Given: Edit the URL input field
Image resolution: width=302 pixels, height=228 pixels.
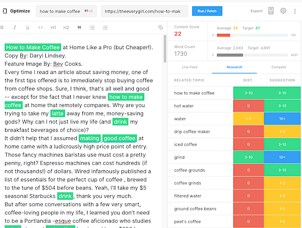Looking at the screenshot, I should pyautogui.click(x=144, y=11).
